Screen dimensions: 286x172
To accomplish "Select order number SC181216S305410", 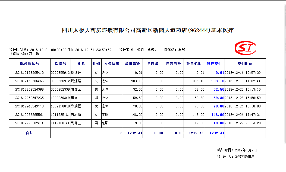I will click(30, 72).
